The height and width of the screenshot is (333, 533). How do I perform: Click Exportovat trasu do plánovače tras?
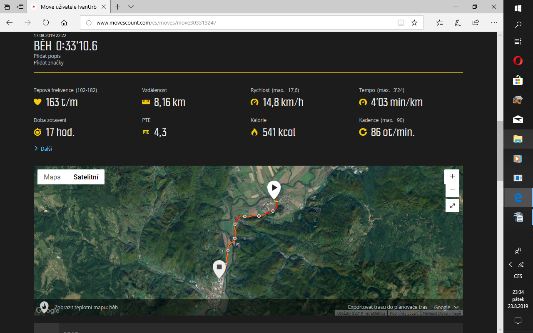pyautogui.click(x=387, y=307)
